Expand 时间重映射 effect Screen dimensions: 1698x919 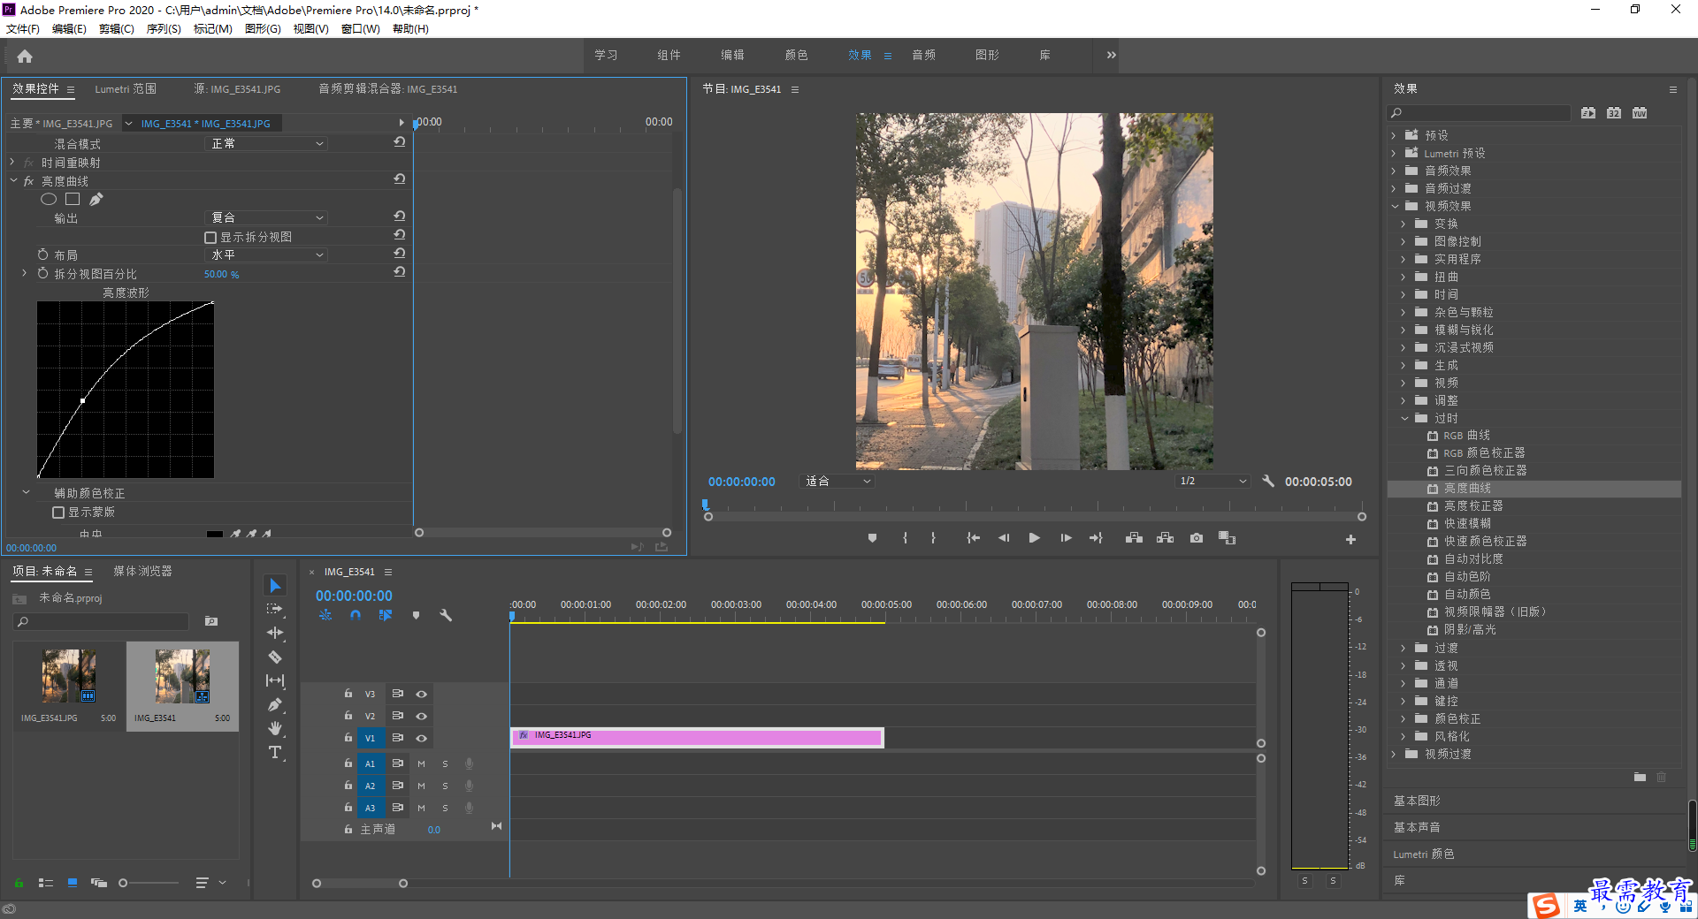click(x=12, y=163)
